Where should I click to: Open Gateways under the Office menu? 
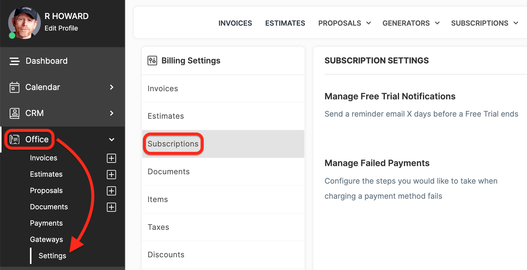(47, 239)
